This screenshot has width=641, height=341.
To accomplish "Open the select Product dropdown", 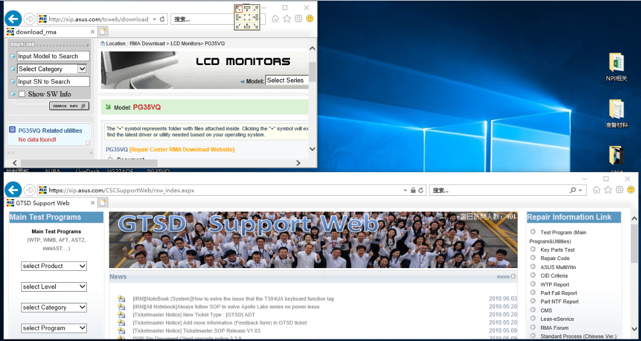I will coord(54,266).
